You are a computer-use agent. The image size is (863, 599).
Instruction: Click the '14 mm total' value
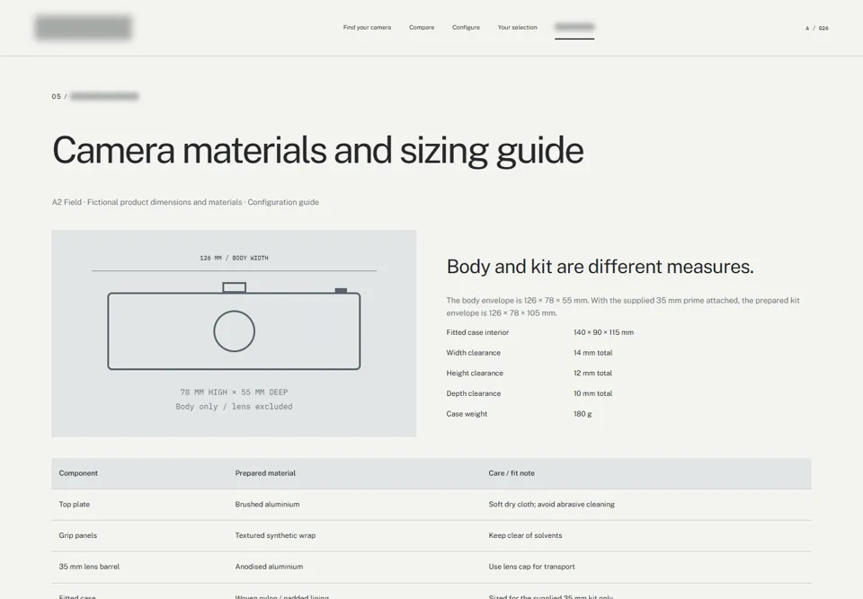(x=592, y=353)
